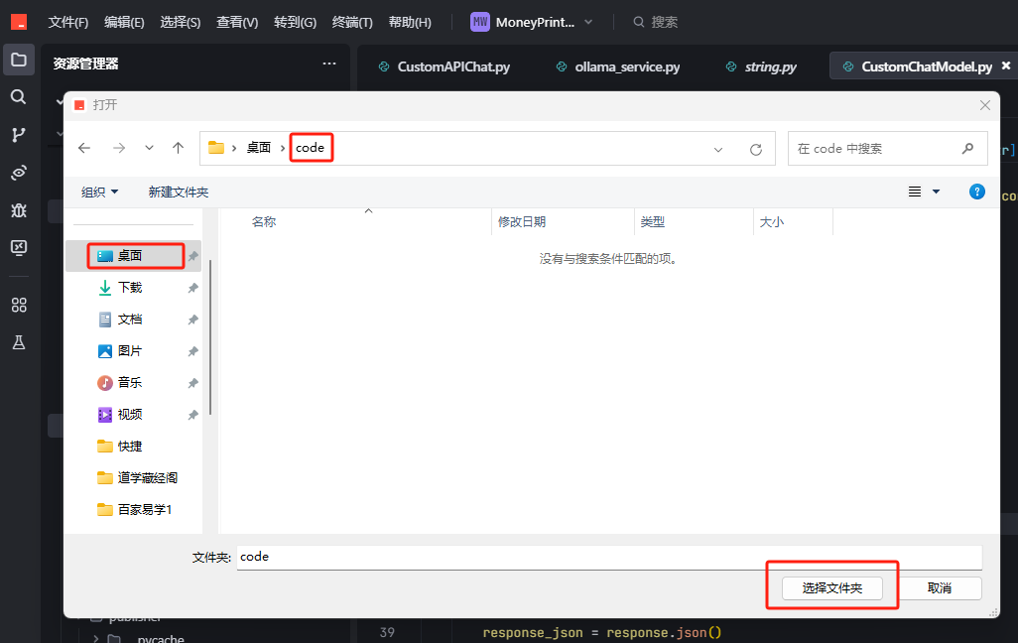Click the top 搜索 box in title bar

click(x=656, y=22)
